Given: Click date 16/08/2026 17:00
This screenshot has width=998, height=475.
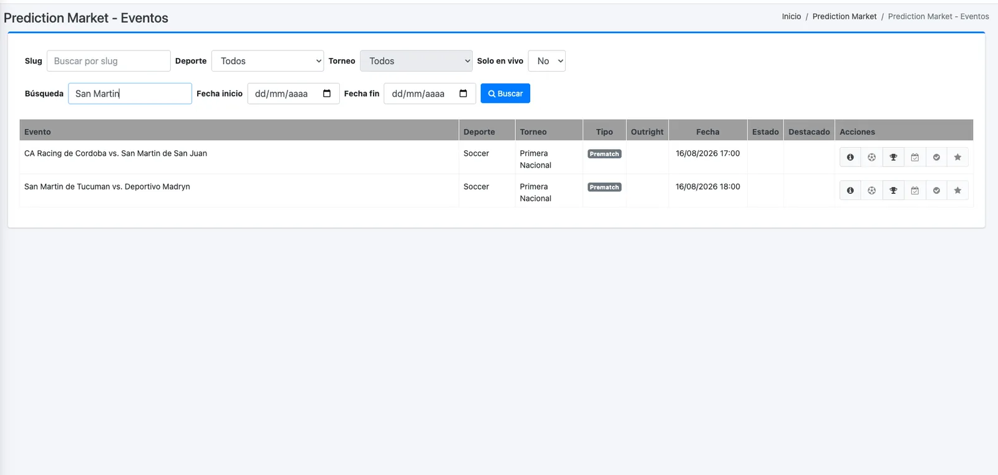Looking at the screenshot, I should [x=708, y=153].
